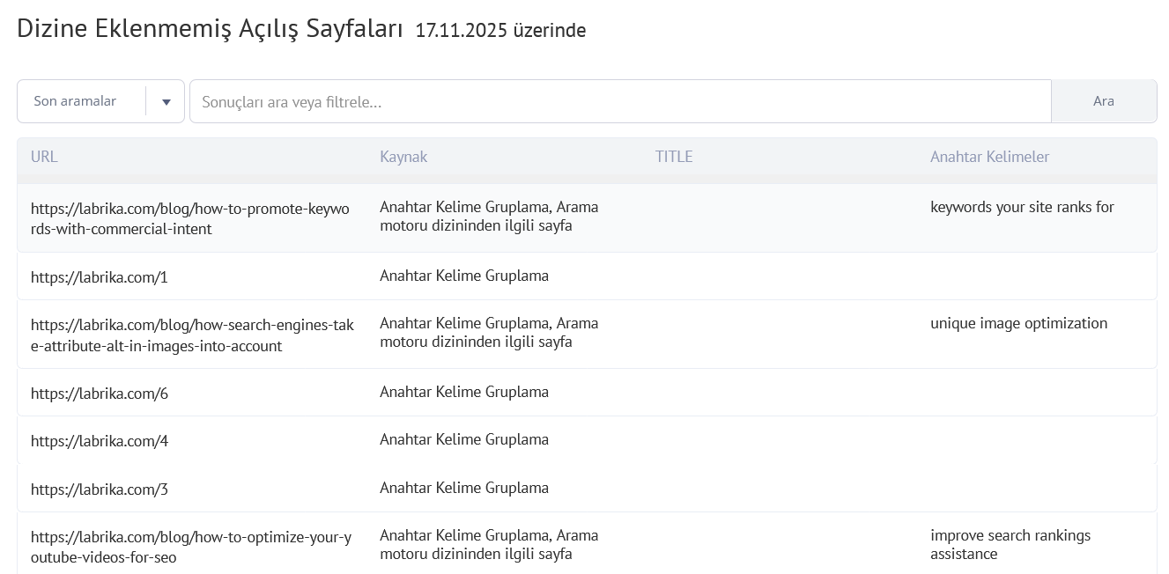Viewport: 1169px width, 574px height.
Task: Open the labrika.com/3 page link
Action: (99, 489)
